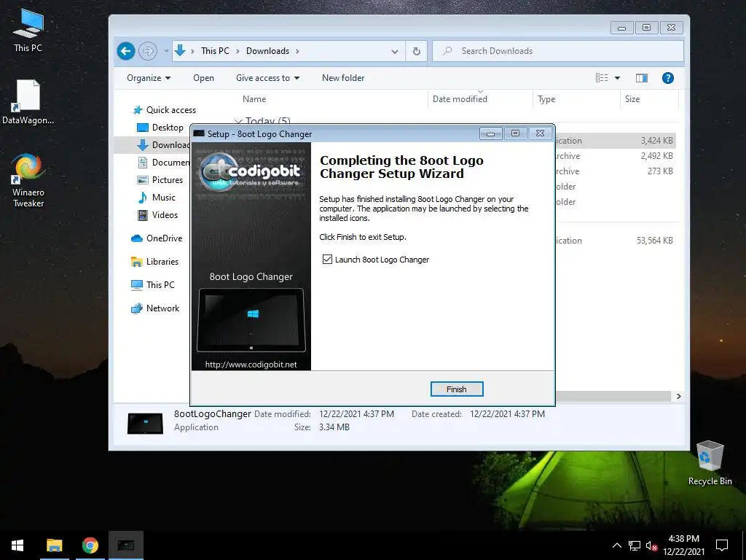The height and width of the screenshot is (560, 746).
Task: Uncheck Launch 8oot Logo Changer checkbox
Action: click(327, 260)
